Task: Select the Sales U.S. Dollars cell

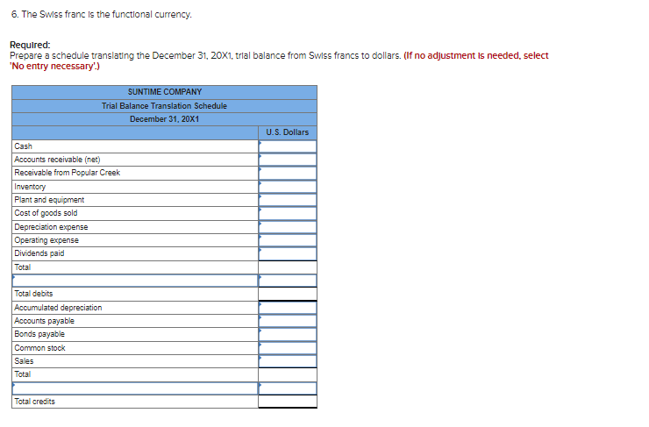Action: tap(288, 361)
